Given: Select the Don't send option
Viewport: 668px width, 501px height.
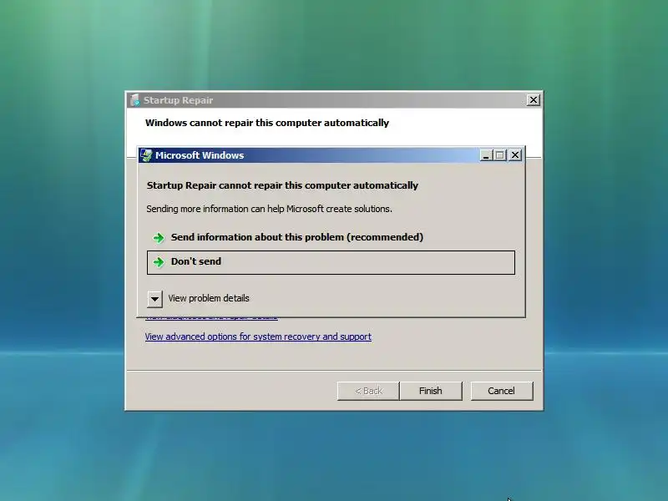Looking at the screenshot, I should coord(331,262).
